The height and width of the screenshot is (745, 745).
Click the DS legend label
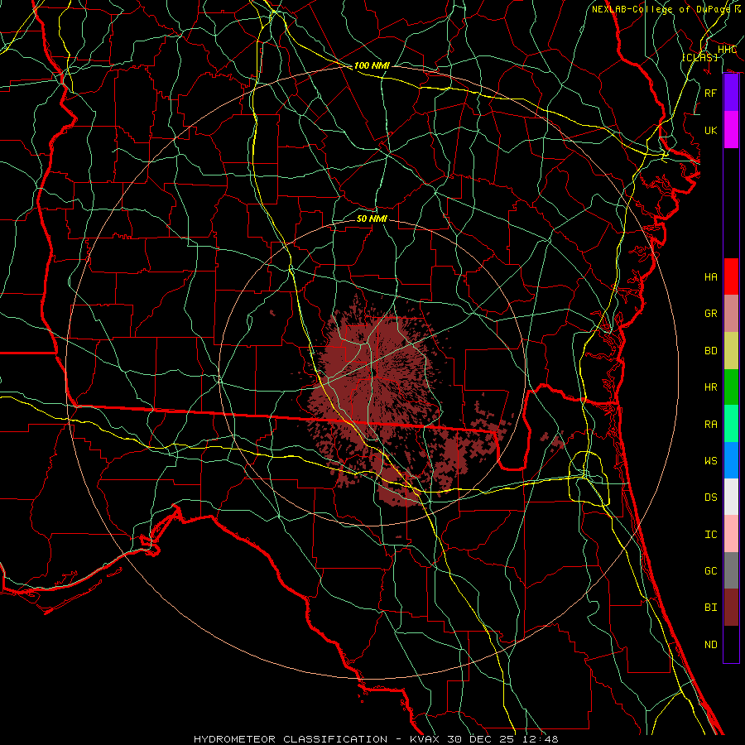711,497
